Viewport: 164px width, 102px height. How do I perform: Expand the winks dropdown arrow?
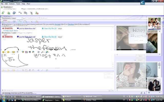[10, 52]
